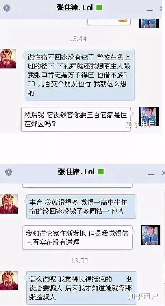Click the red mask avatar beside the 丰台 message
Viewport: 165px width, 306px height.
pos(9,204)
